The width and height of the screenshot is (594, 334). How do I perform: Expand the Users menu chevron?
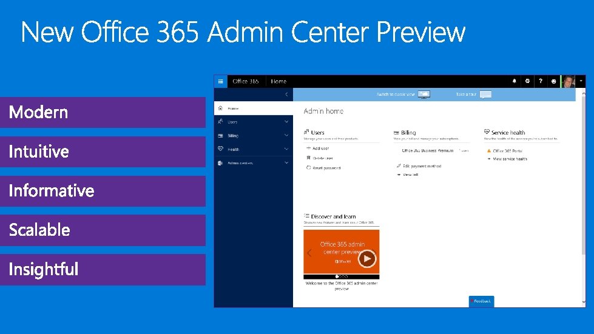(286, 122)
